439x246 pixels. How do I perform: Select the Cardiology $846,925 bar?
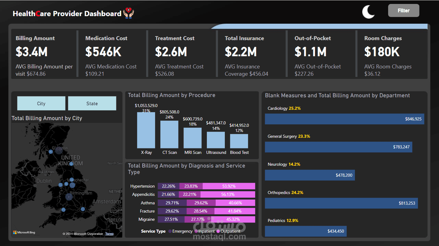[x=345, y=119]
